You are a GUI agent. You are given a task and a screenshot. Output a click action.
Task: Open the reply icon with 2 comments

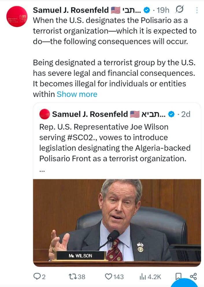pos(36,276)
